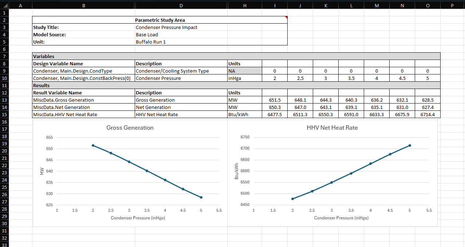Image resolution: width=465 pixels, height=247 pixels.
Task: Select row 16 header
Action: point(4,122)
